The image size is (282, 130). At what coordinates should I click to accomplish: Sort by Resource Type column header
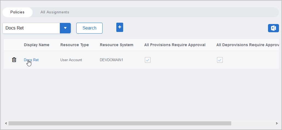pos(75,45)
